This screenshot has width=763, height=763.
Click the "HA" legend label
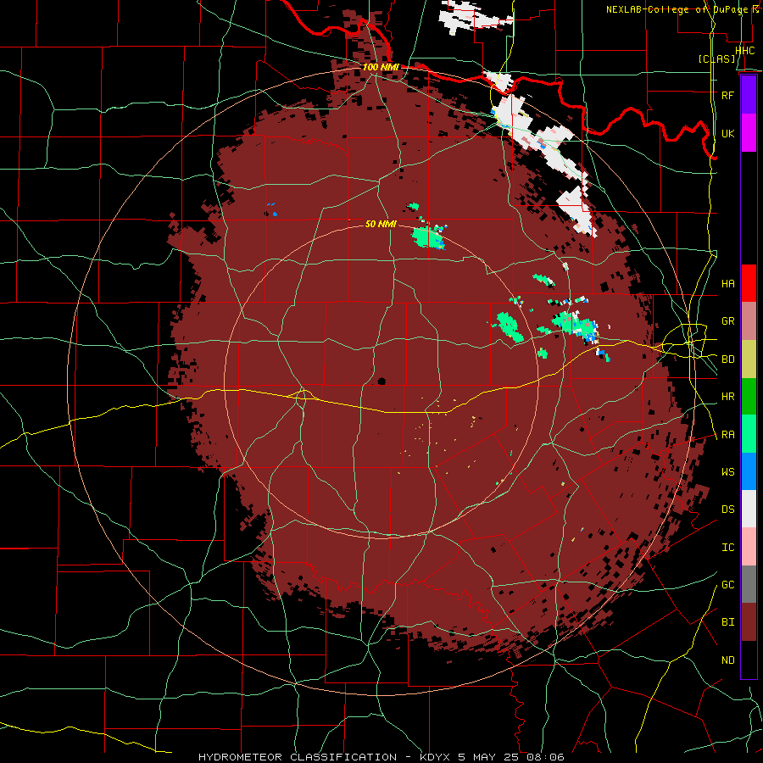pos(728,284)
